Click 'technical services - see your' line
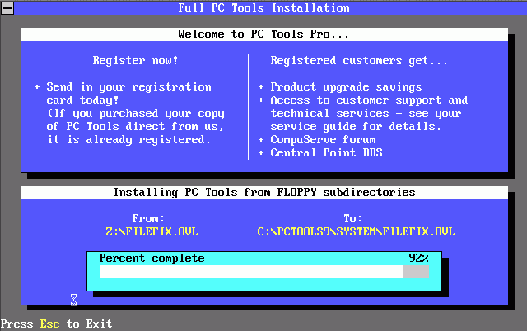Viewport: 527px width, 331px height. click(x=366, y=114)
